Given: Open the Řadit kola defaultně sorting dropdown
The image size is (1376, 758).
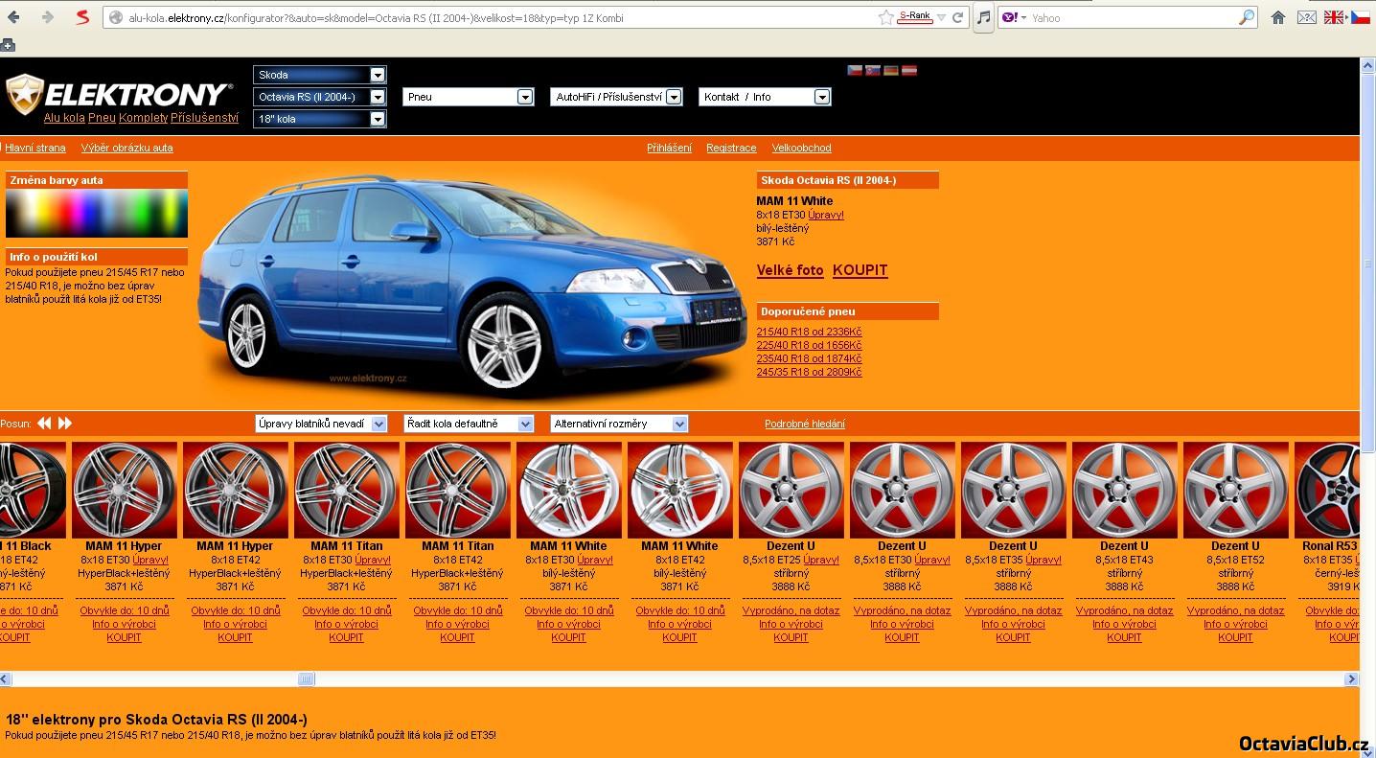Looking at the screenshot, I should click(x=469, y=424).
